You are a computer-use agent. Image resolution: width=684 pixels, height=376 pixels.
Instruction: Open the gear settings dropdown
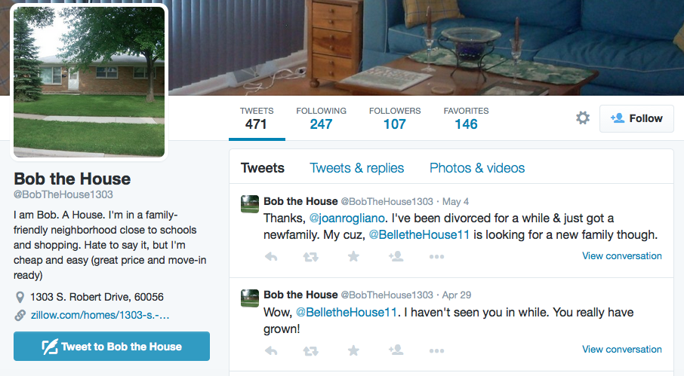582,118
